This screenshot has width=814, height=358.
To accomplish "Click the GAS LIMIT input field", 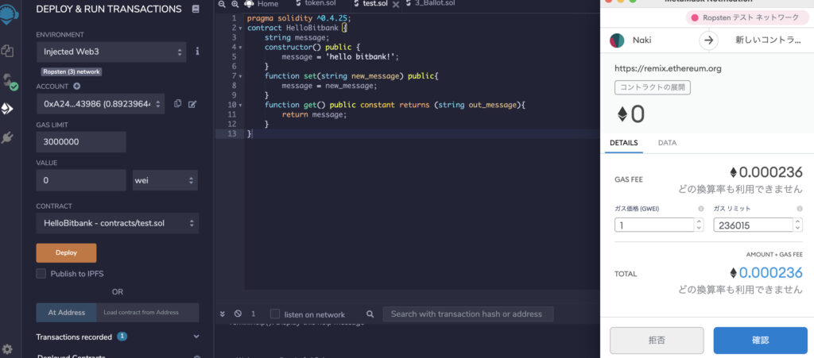I will tap(81, 142).
